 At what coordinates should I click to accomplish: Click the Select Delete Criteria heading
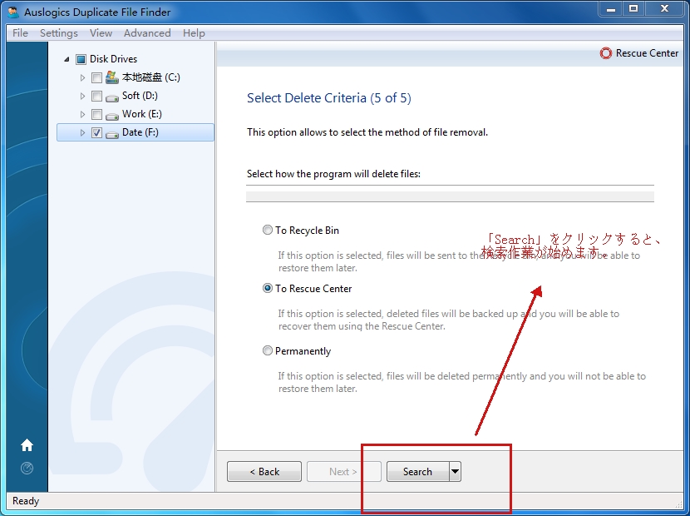pos(329,98)
